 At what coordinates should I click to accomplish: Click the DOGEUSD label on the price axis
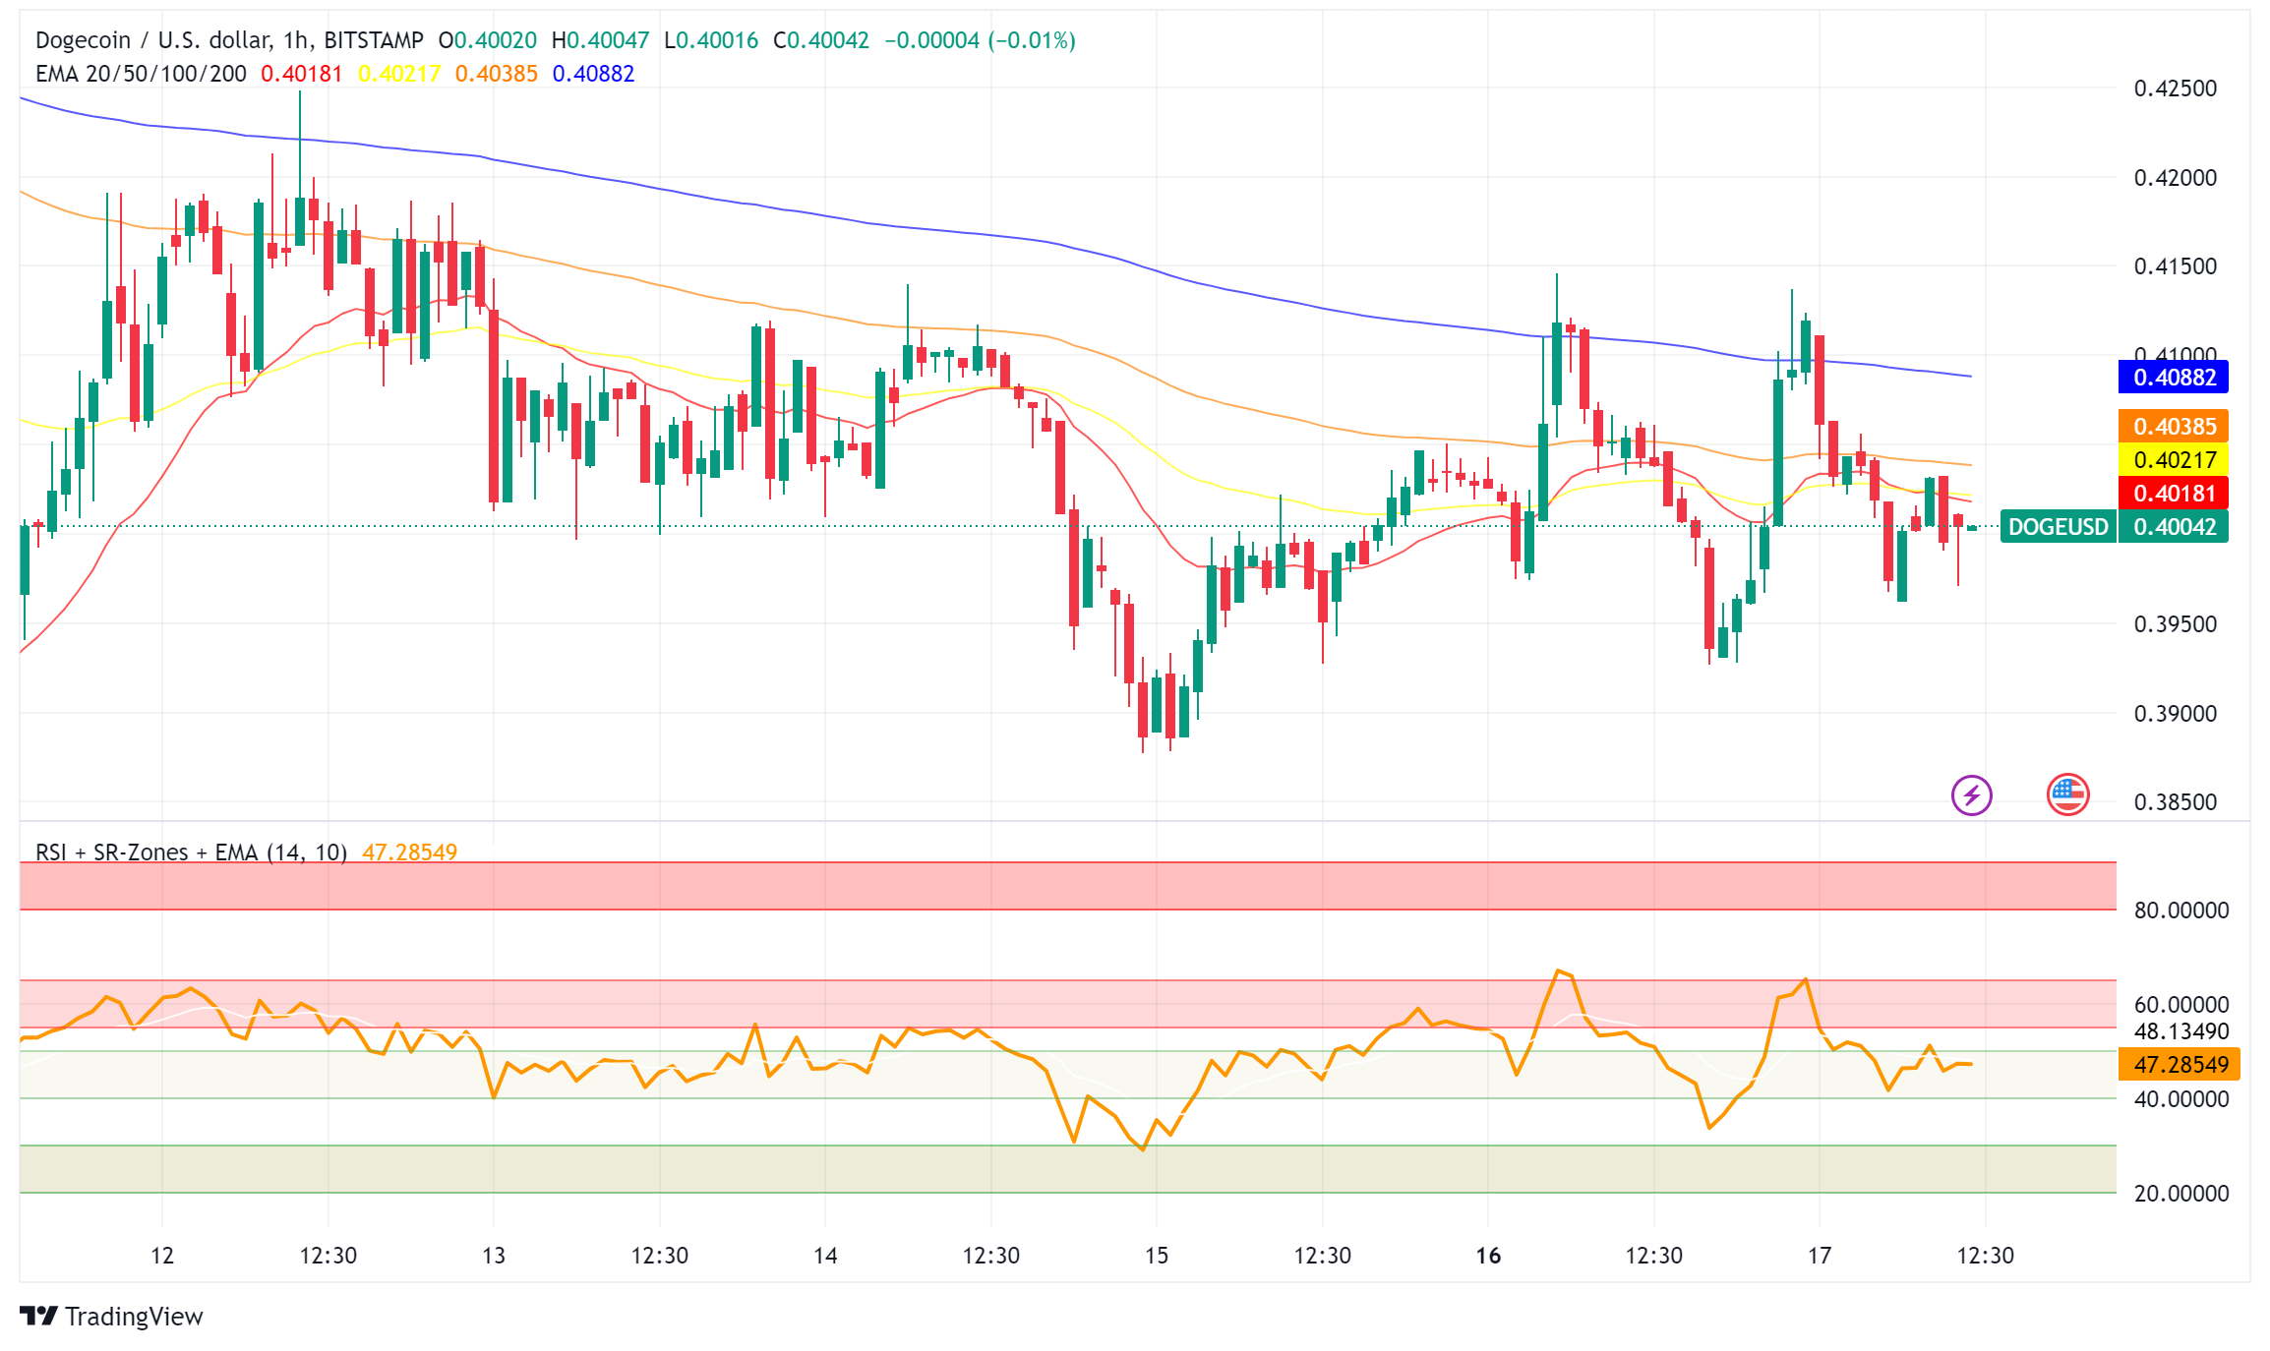(2059, 527)
